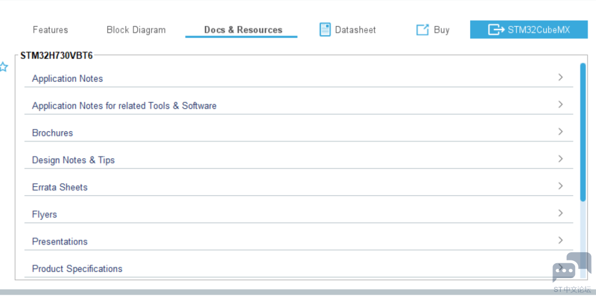
Task: Open the ST forum chat bubble icon
Action: pos(572,268)
